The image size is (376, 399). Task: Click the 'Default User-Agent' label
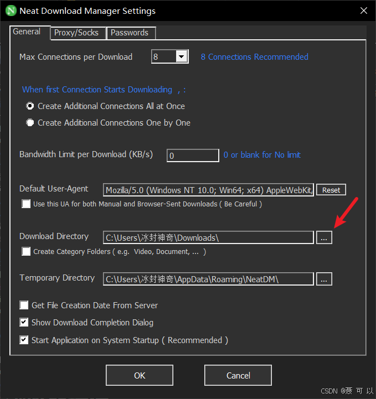(54, 189)
